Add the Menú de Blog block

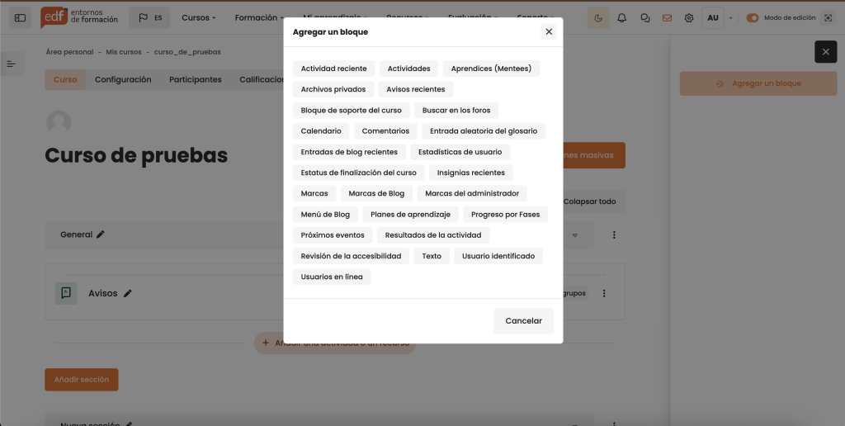(x=325, y=214)
